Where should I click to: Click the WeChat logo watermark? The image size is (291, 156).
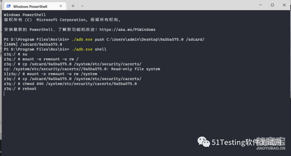[x=204, y=142]
